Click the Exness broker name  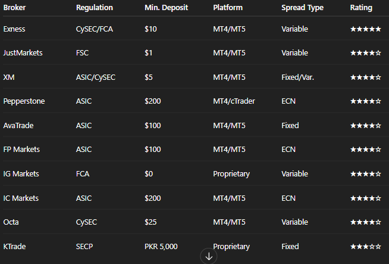tap(14, 29)
